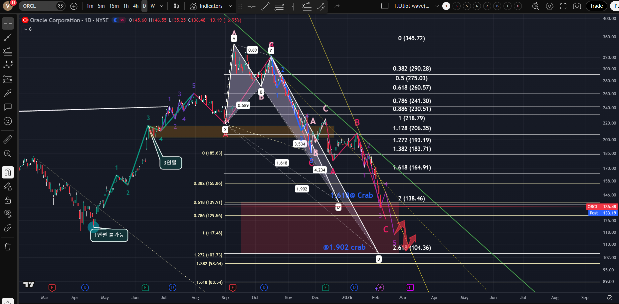Select the candlestick chart style icon
This screenshot has width=619, height=304.
[176, 6]
